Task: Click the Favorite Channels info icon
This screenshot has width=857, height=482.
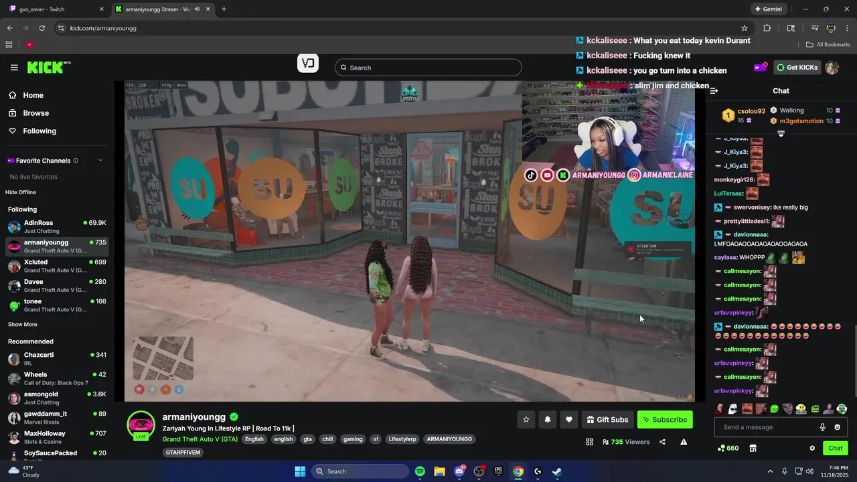Action: coord(76,161)
